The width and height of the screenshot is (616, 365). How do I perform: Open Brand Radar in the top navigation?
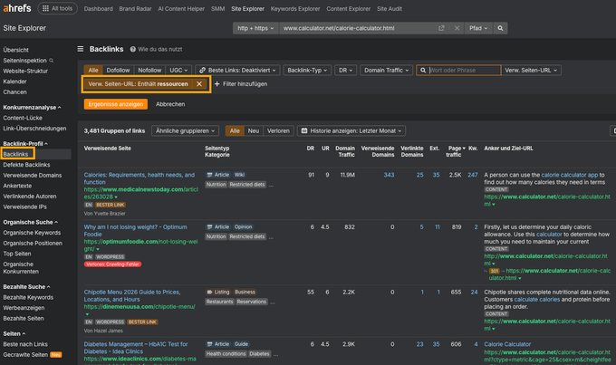point(135,9)
